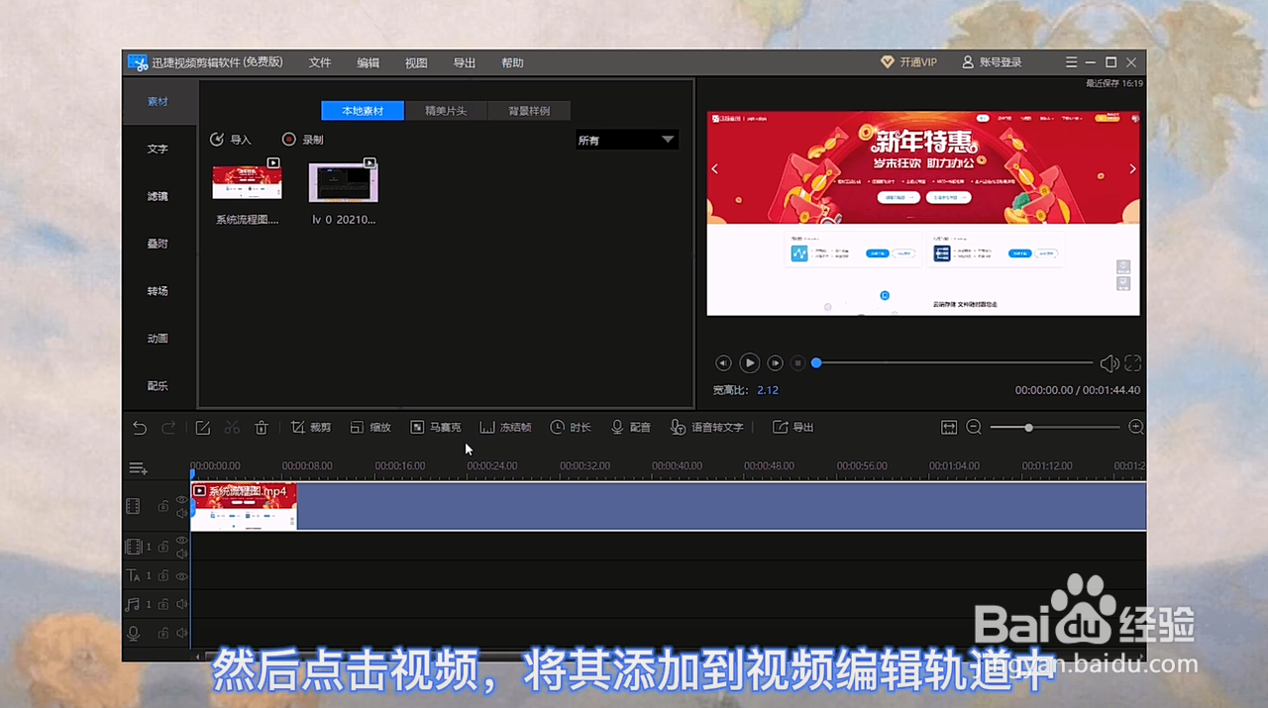Open the hamburger menu in title bar
Viewport: 1268px width, 708px height.
pos(1071,61)
